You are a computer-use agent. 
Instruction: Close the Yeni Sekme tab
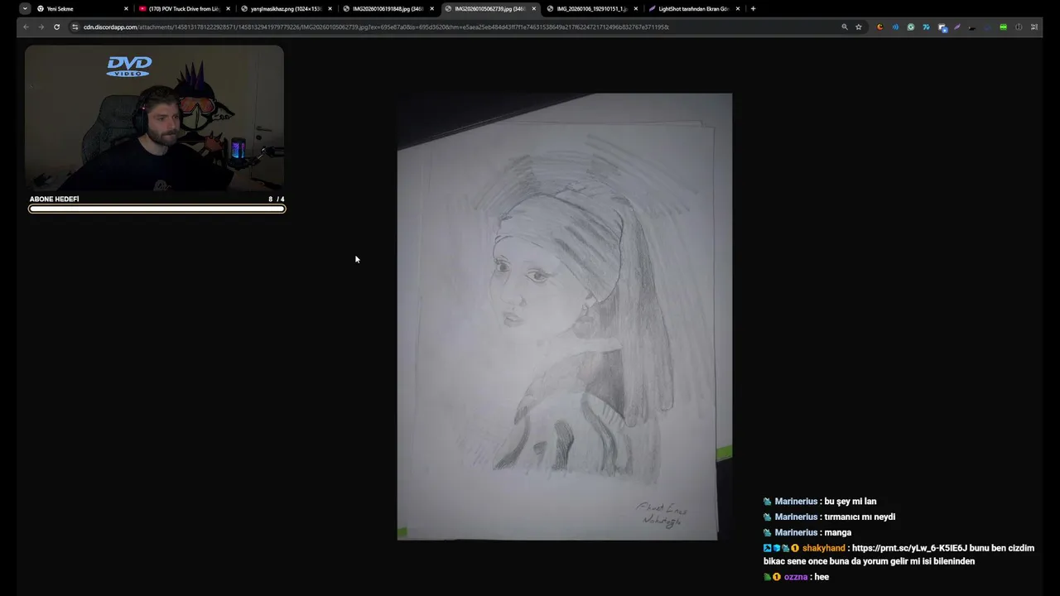pos(126,8)
